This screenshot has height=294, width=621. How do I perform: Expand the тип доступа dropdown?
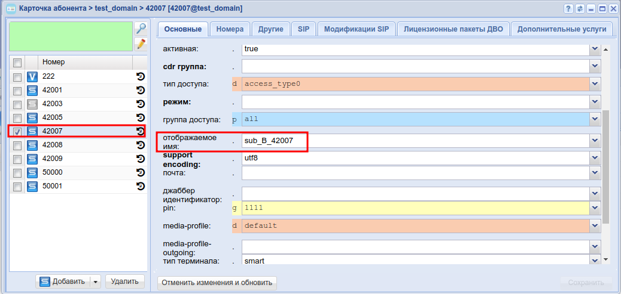(595, 84)
